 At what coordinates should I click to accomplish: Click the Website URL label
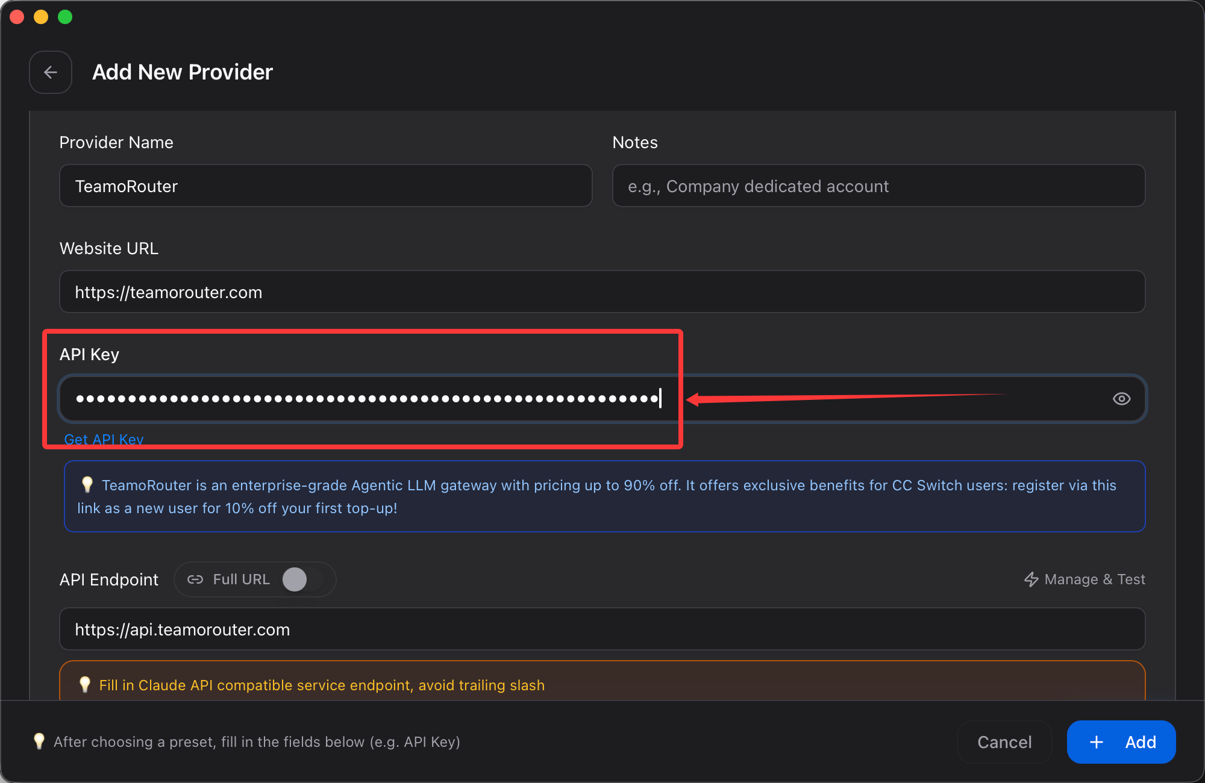click(109, 248)
